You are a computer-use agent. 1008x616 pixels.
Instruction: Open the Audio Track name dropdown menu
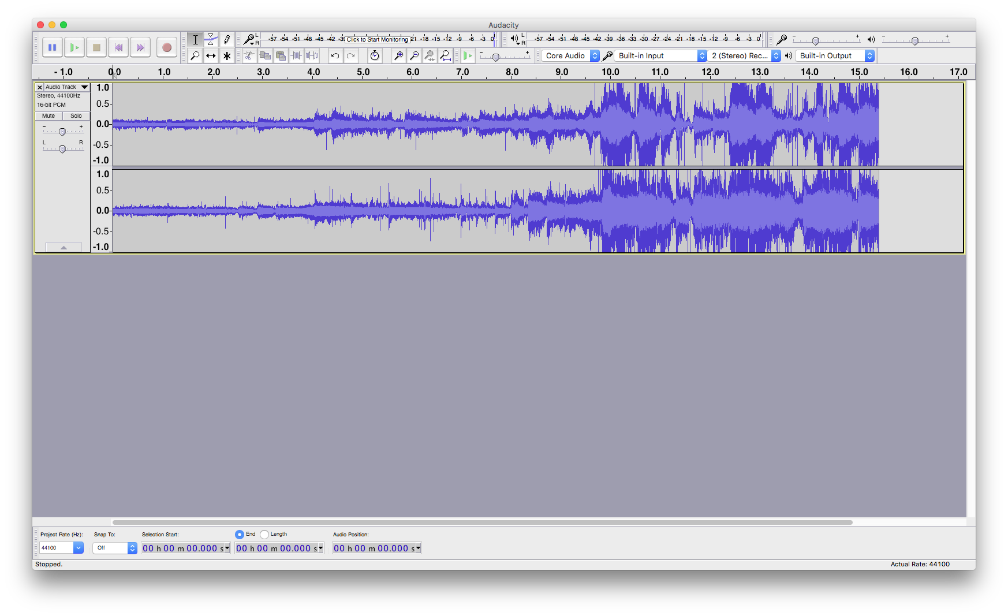67,87
